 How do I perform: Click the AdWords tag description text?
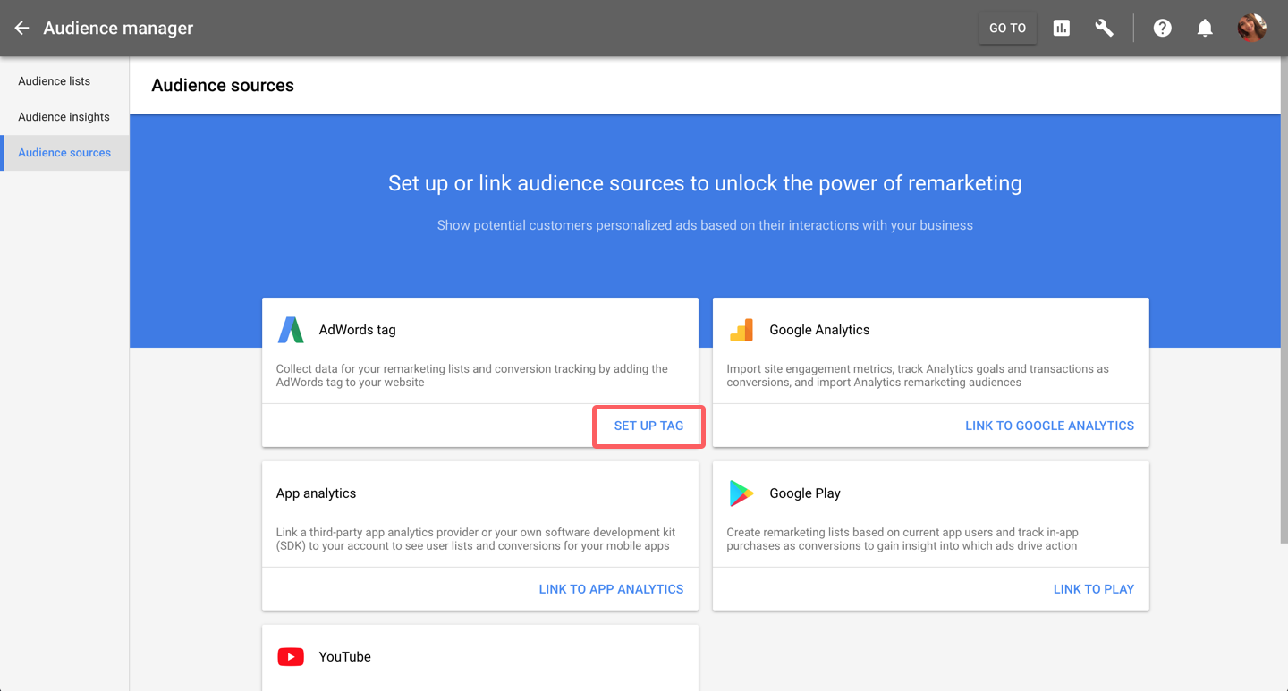472,375
